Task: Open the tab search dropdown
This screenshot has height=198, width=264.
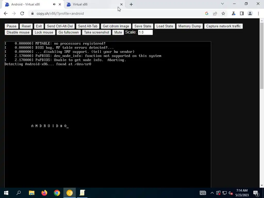Action: (222, 4)
